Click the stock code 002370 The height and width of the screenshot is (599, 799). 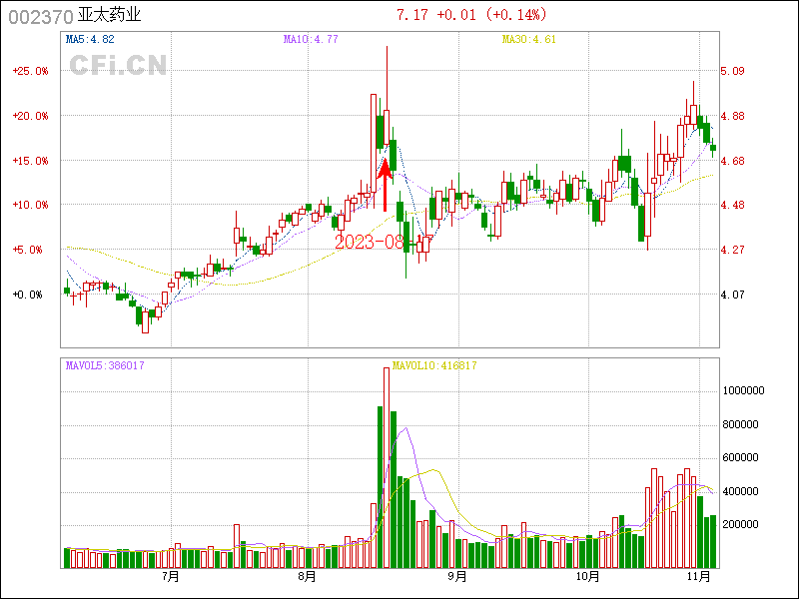pos(41,16)
